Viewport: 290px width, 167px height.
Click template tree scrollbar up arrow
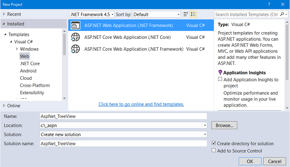[x=64, y=31]
